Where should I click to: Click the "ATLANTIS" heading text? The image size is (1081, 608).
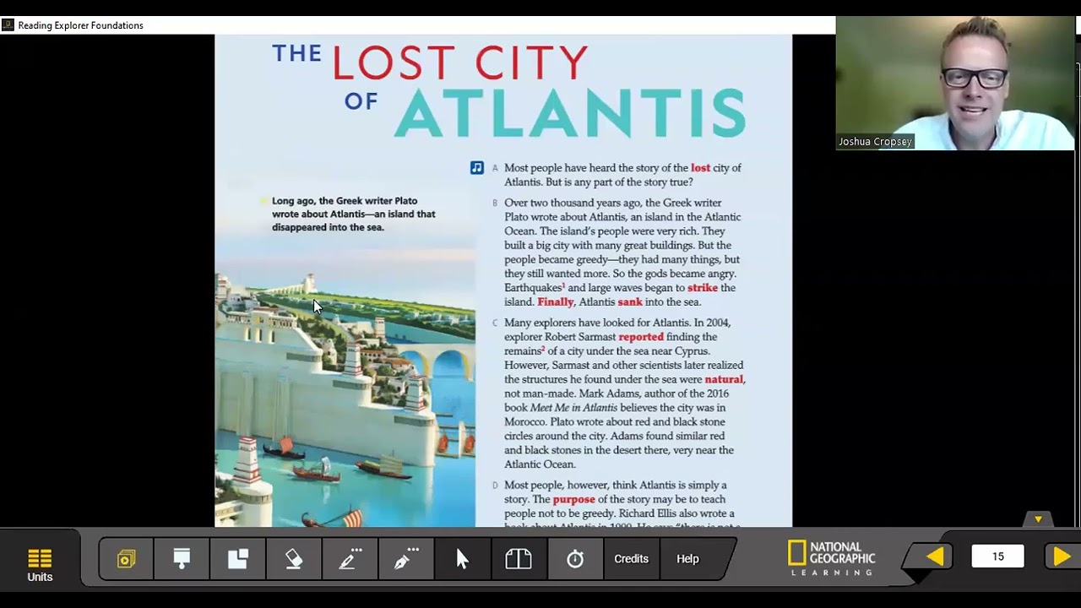(571, 113)
